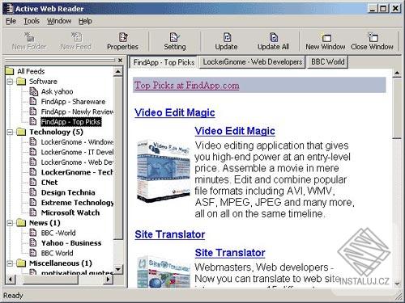Open the Tools menu
Screen dimensions: 405x303
click(32, 21)
